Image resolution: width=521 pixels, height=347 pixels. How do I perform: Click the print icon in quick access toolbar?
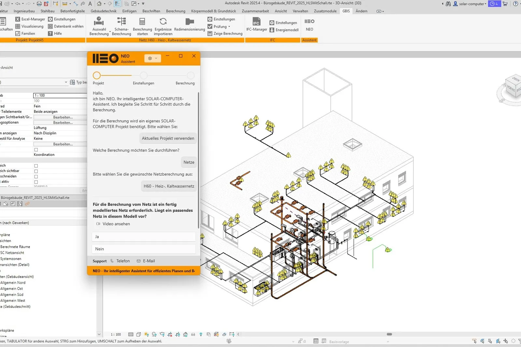click(39, 4)
